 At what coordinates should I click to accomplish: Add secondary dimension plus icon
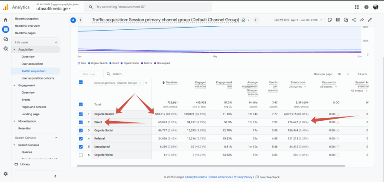tap(146, 83)
